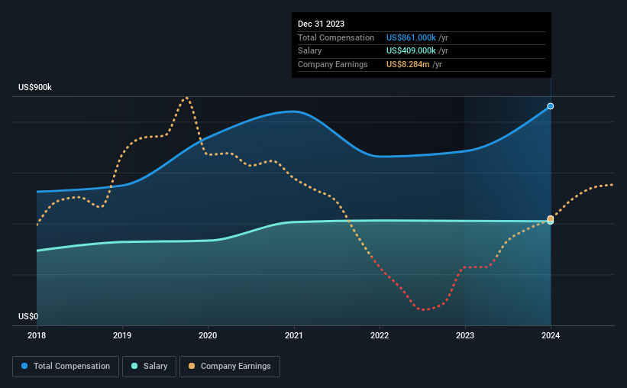
Task: Click the 2024 x-axis label
Action: pos(551,335)
